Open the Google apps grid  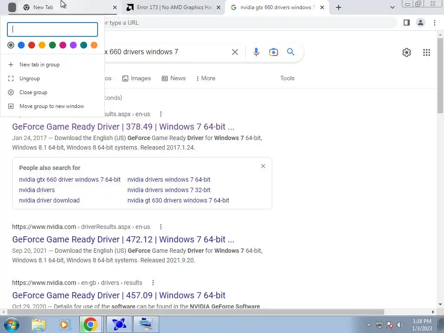point(427,52)
